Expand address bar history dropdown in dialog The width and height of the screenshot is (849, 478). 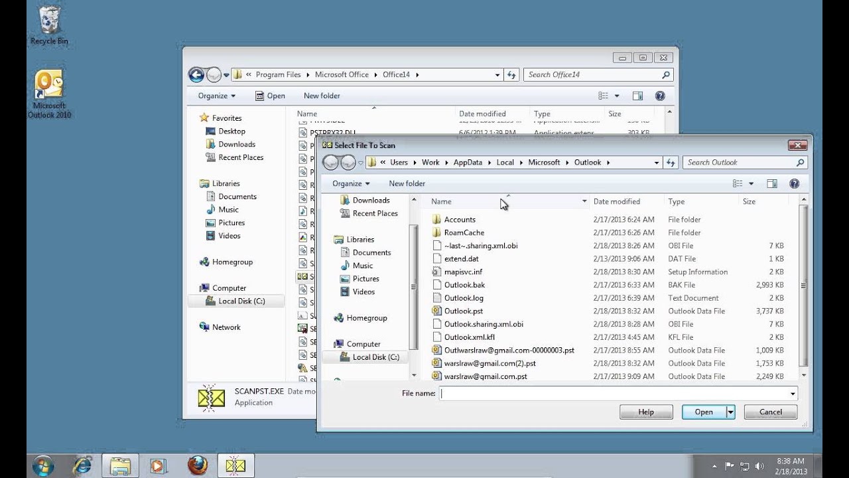click(x=657, y=162)
